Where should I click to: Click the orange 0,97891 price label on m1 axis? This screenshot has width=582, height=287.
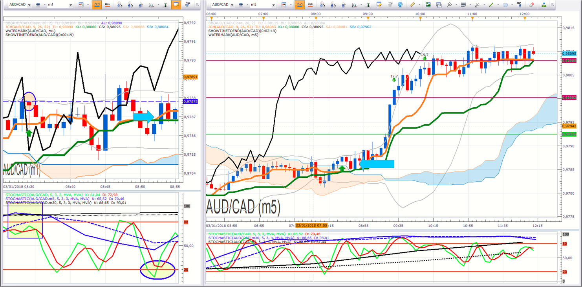(x=191, y=77)
